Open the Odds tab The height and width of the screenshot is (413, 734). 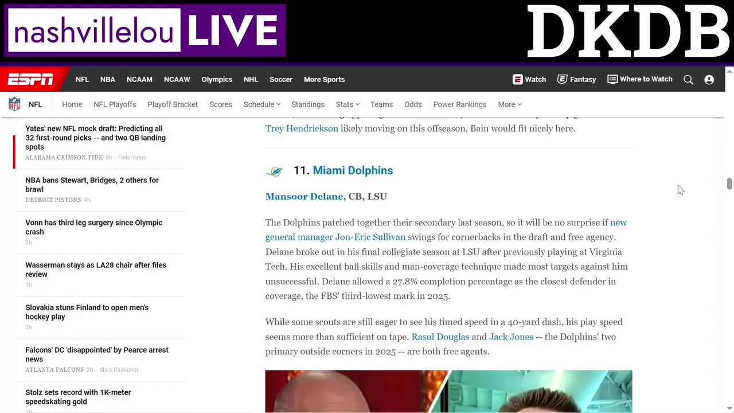coord(413,104)
